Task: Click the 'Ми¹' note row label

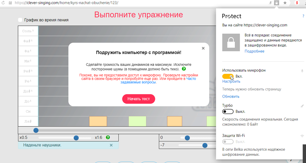Action: click(x=28, y=61)
